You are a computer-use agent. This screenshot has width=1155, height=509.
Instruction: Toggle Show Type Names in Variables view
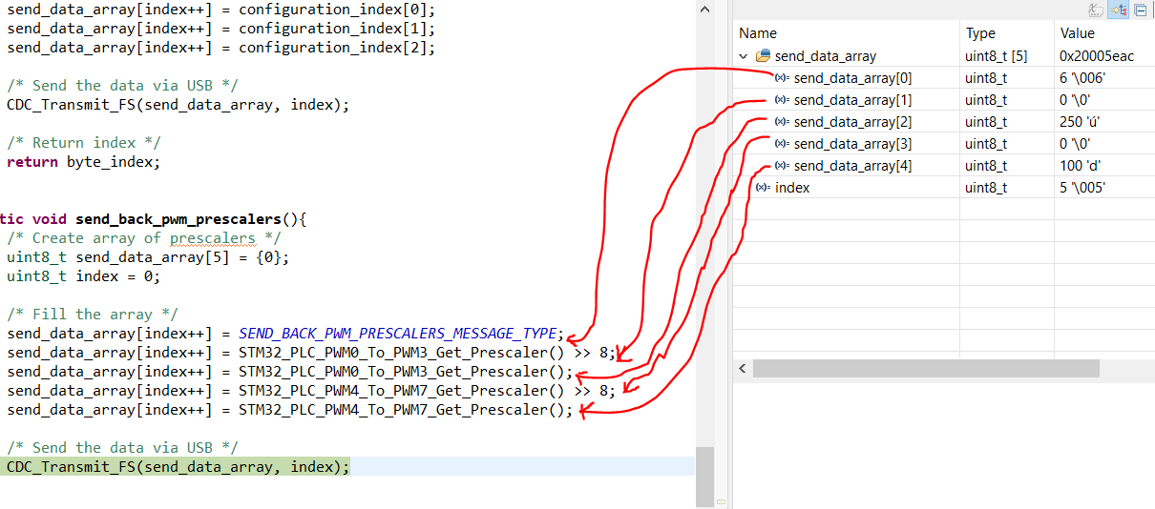point(1097,10)
